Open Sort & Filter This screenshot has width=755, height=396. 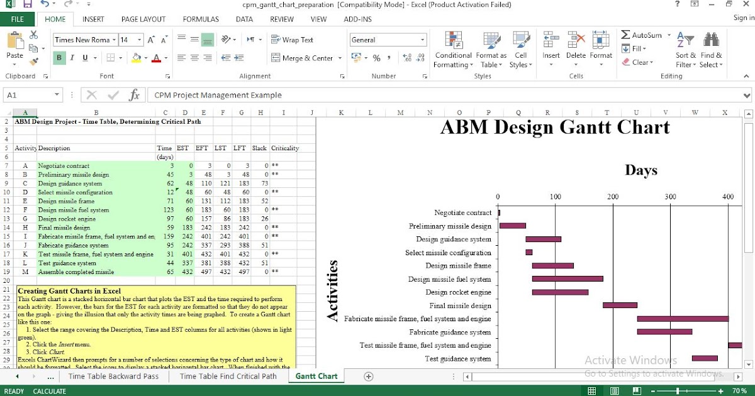pyautogui.click(x=685, y=50)
